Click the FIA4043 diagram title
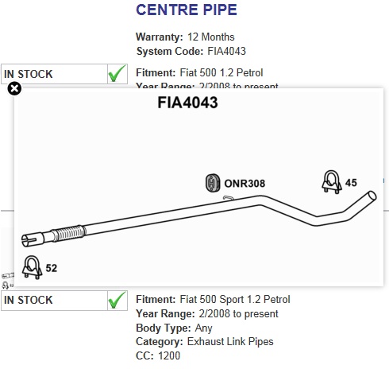The height and width of the screenshot is (369, 389). [x=187, y=103]
